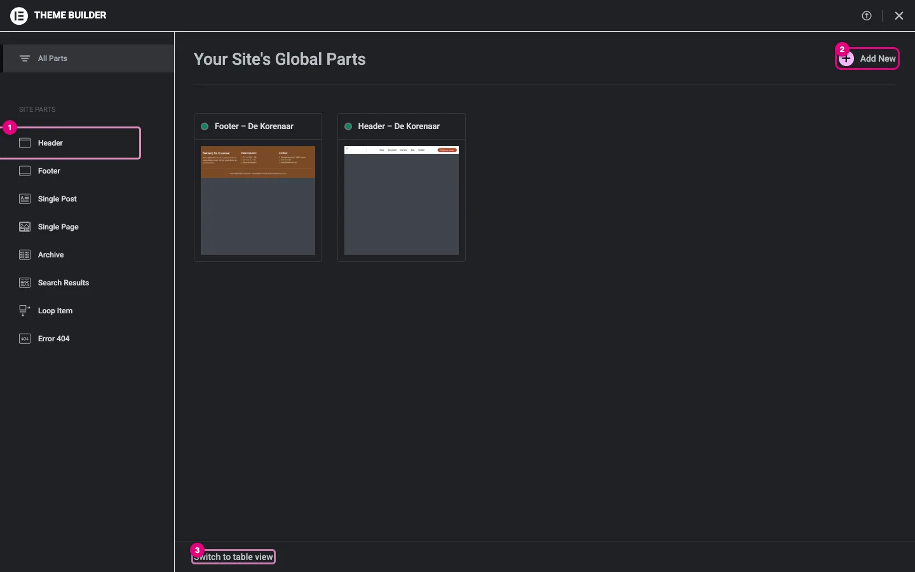915x572 pixels.
Task: Choose the Header label in Site Parts
Action: click(x=50, y=143)
